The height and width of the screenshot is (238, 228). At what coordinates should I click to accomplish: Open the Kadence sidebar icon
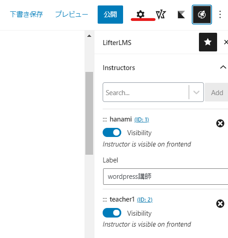coord(181,15)
